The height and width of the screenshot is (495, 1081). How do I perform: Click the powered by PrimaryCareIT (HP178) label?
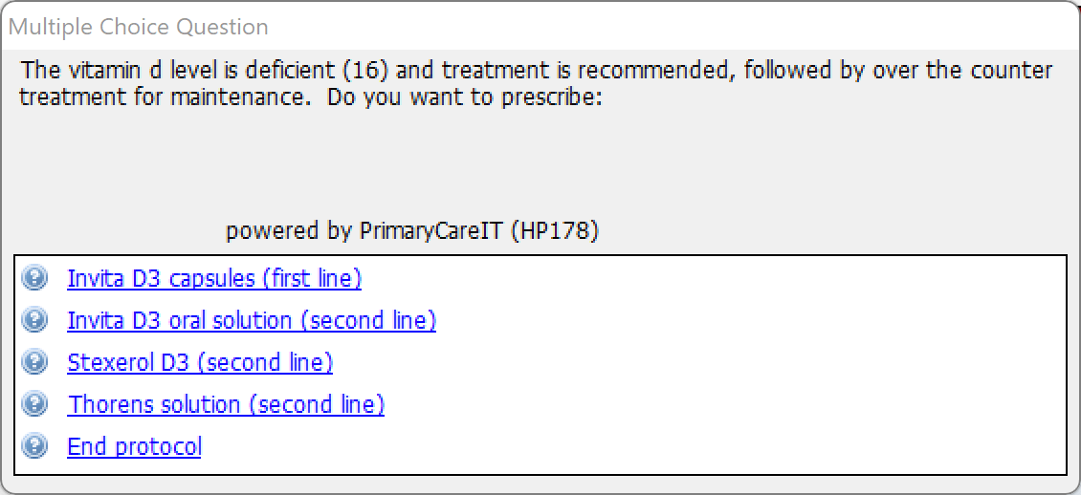(x=412, y=231)
